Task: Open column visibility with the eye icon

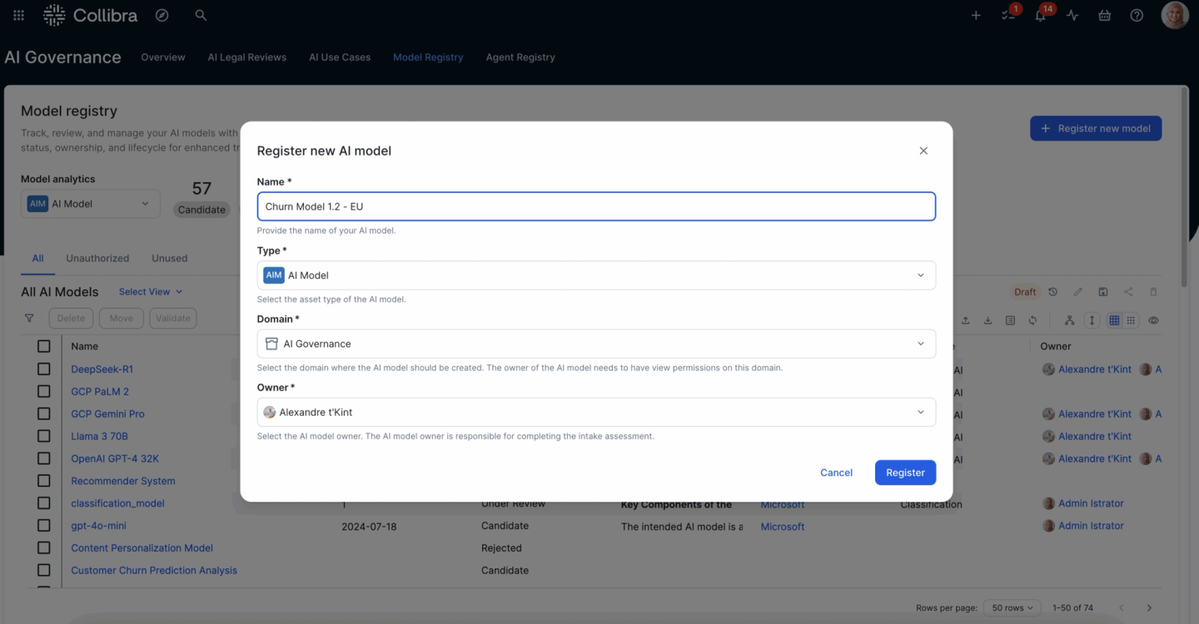Action: point(1152,319)
